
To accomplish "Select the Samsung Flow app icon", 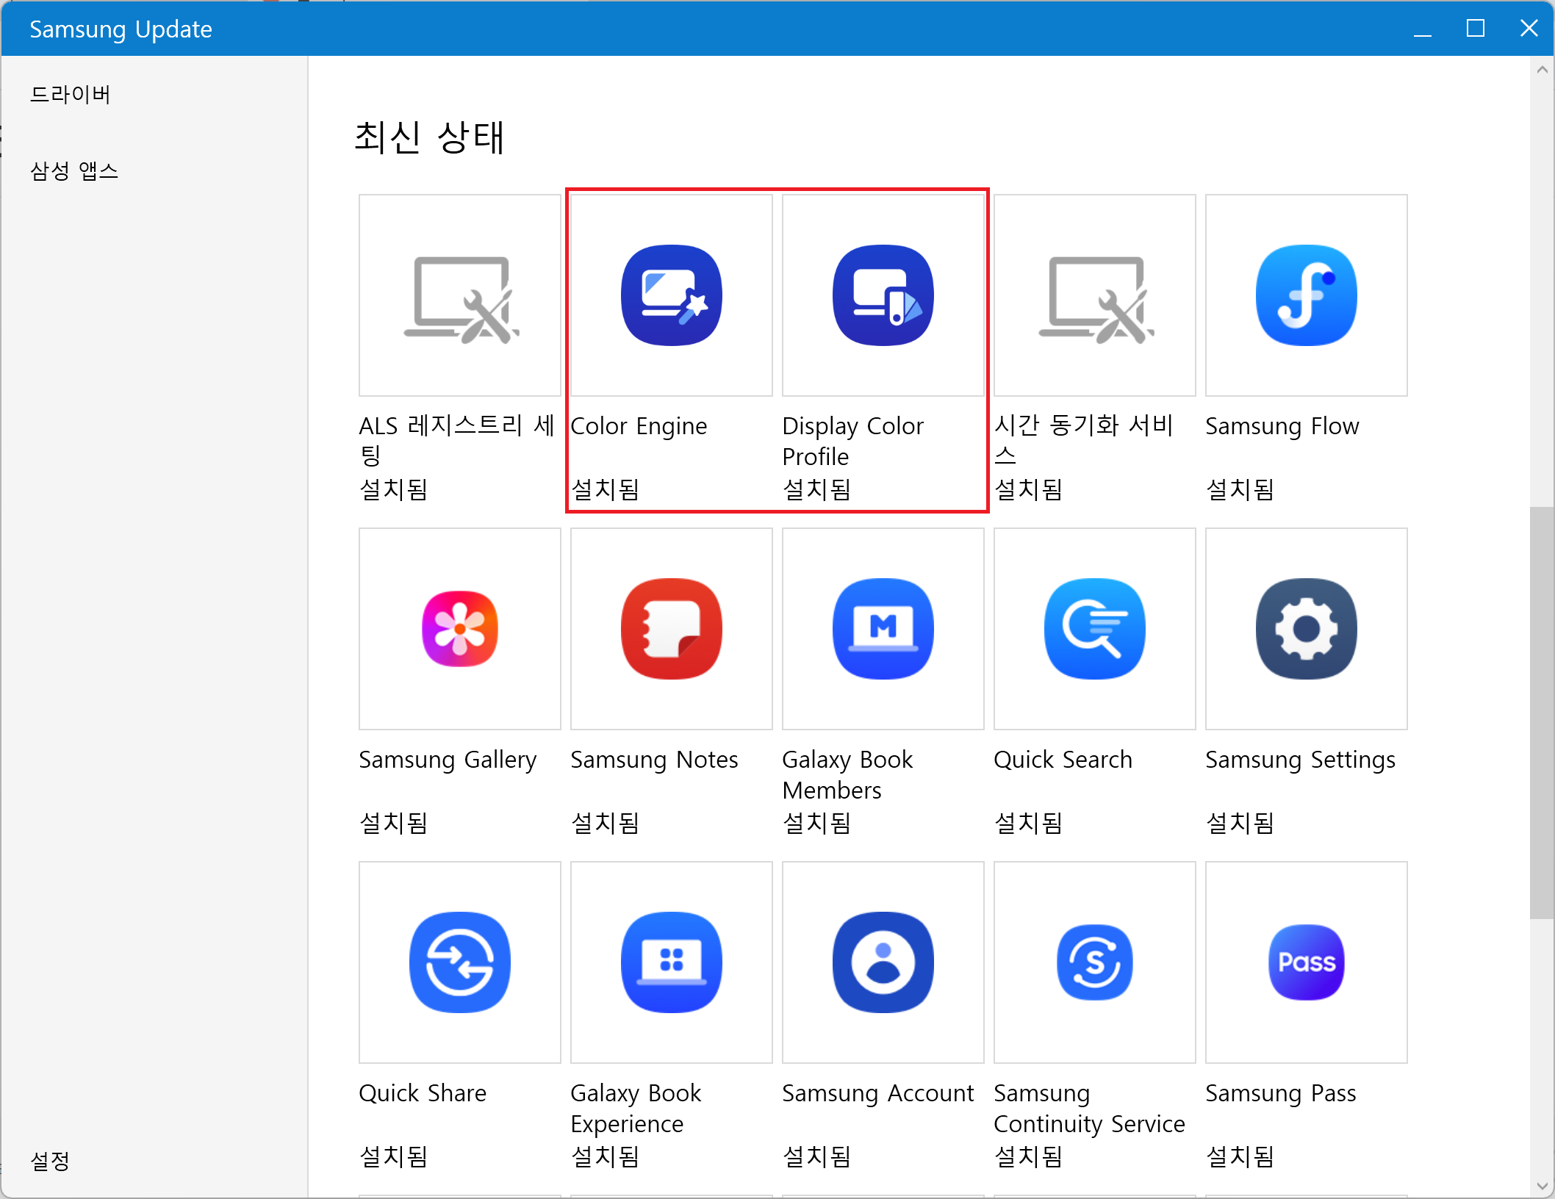I will [1306, 295].
